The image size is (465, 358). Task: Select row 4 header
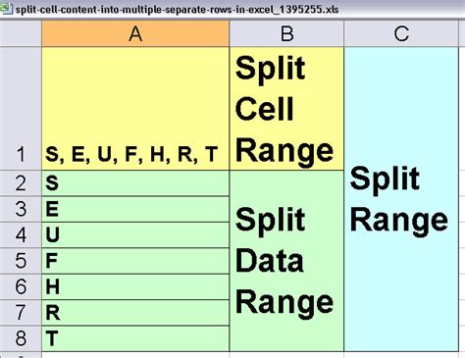click(21, 235)
